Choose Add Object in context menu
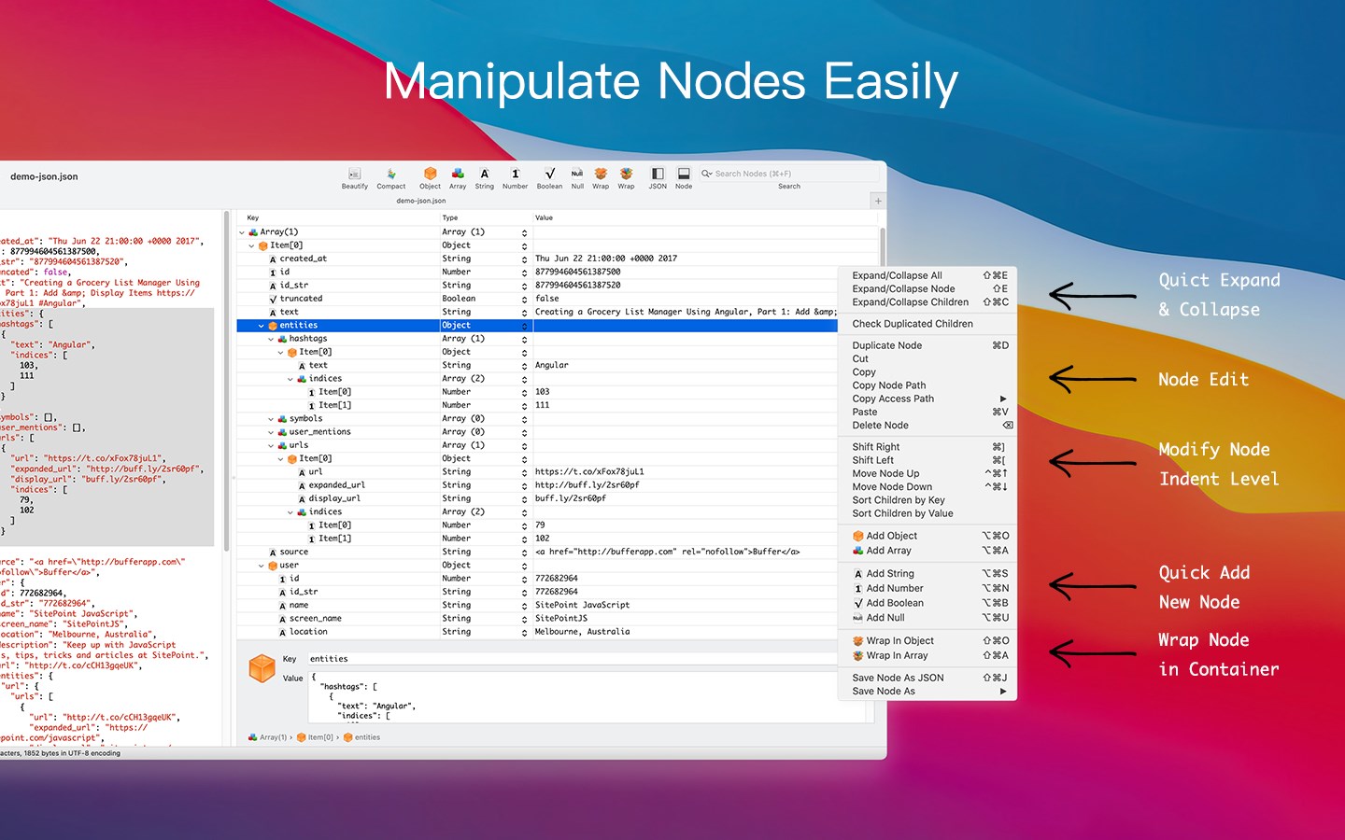 927,536
